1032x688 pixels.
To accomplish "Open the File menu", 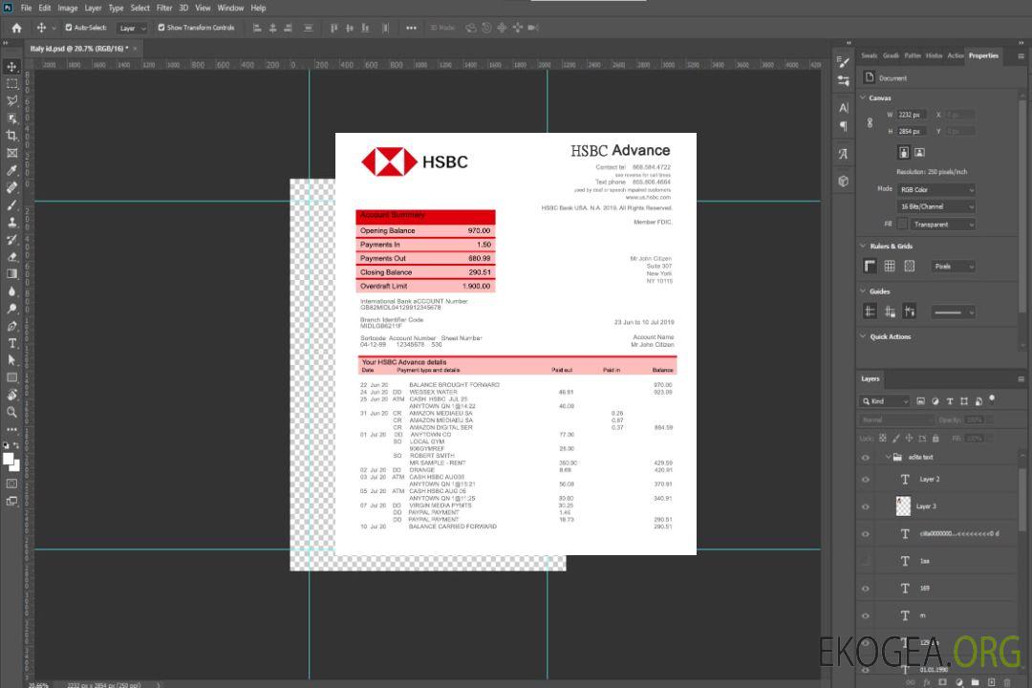I will pyautogui.click(x=27, y=8).
